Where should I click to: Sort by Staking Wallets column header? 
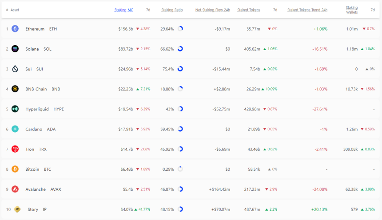pyautogui.click(x=351, y=10)
